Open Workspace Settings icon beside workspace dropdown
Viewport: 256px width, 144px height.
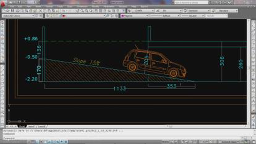[x=37, y=16]
